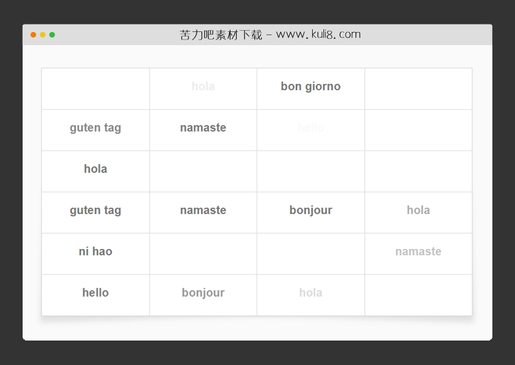Screen dimensions: 515x365
Task: Click the "bonjour" cell between "namaste" and "hola"
Action: (x=310, y=210)
